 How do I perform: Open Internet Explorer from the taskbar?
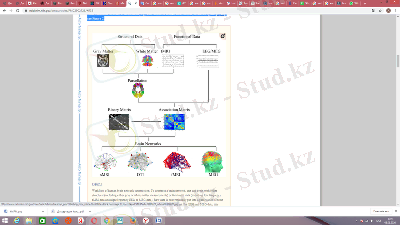point(16,220)
